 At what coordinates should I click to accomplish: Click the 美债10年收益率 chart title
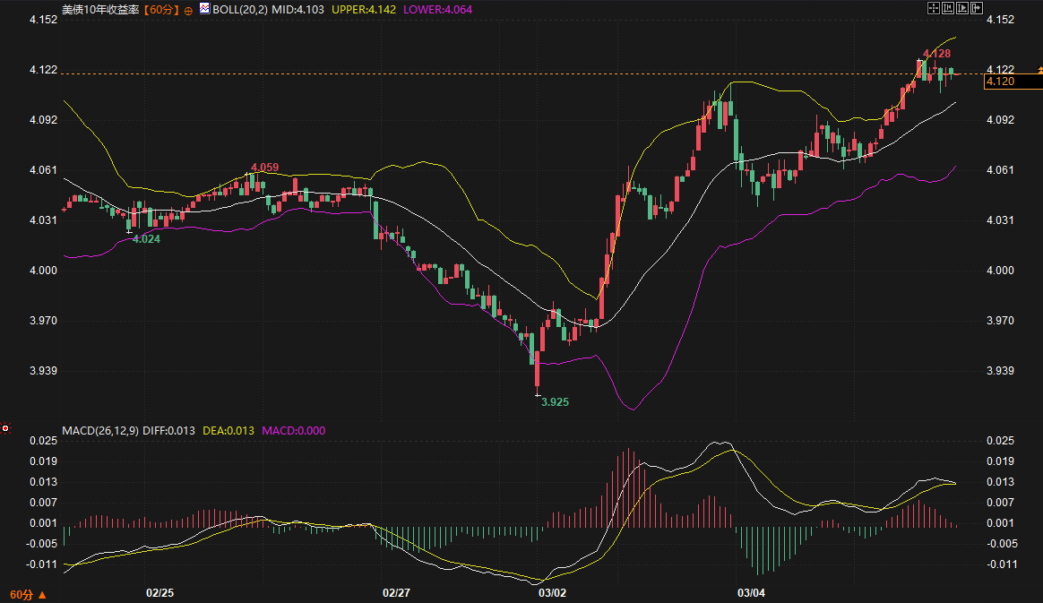click(x=100, y=10)
